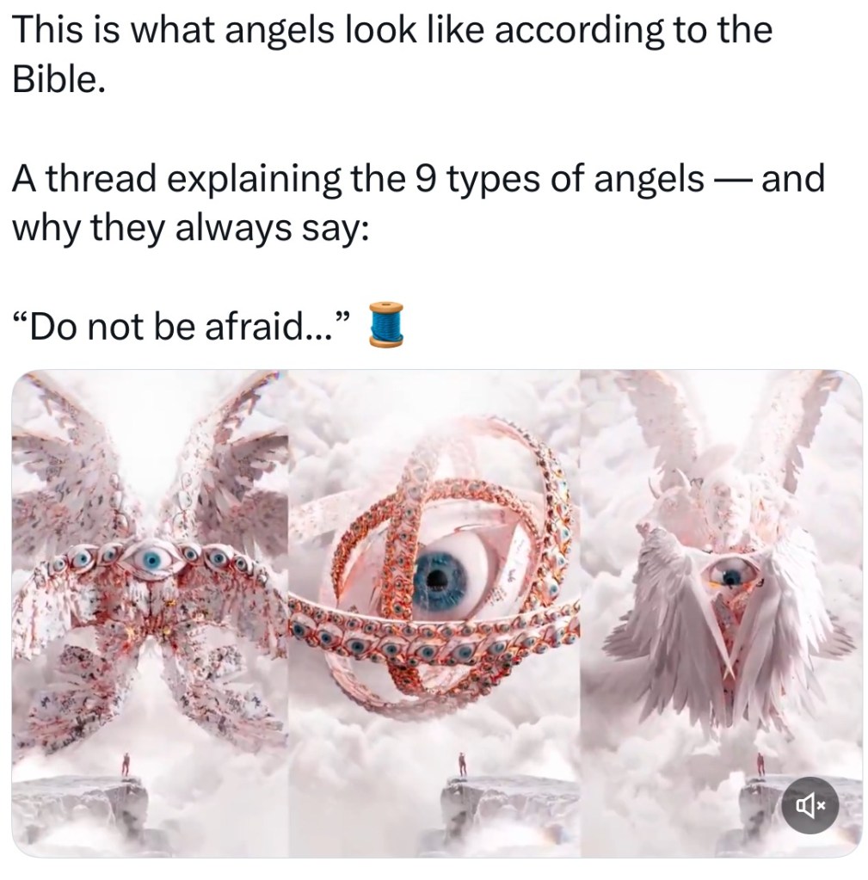Viewport: 868px width, 880px height.
Task: Click the horizontal ring of eyes
Action: (x=434, y=633)
